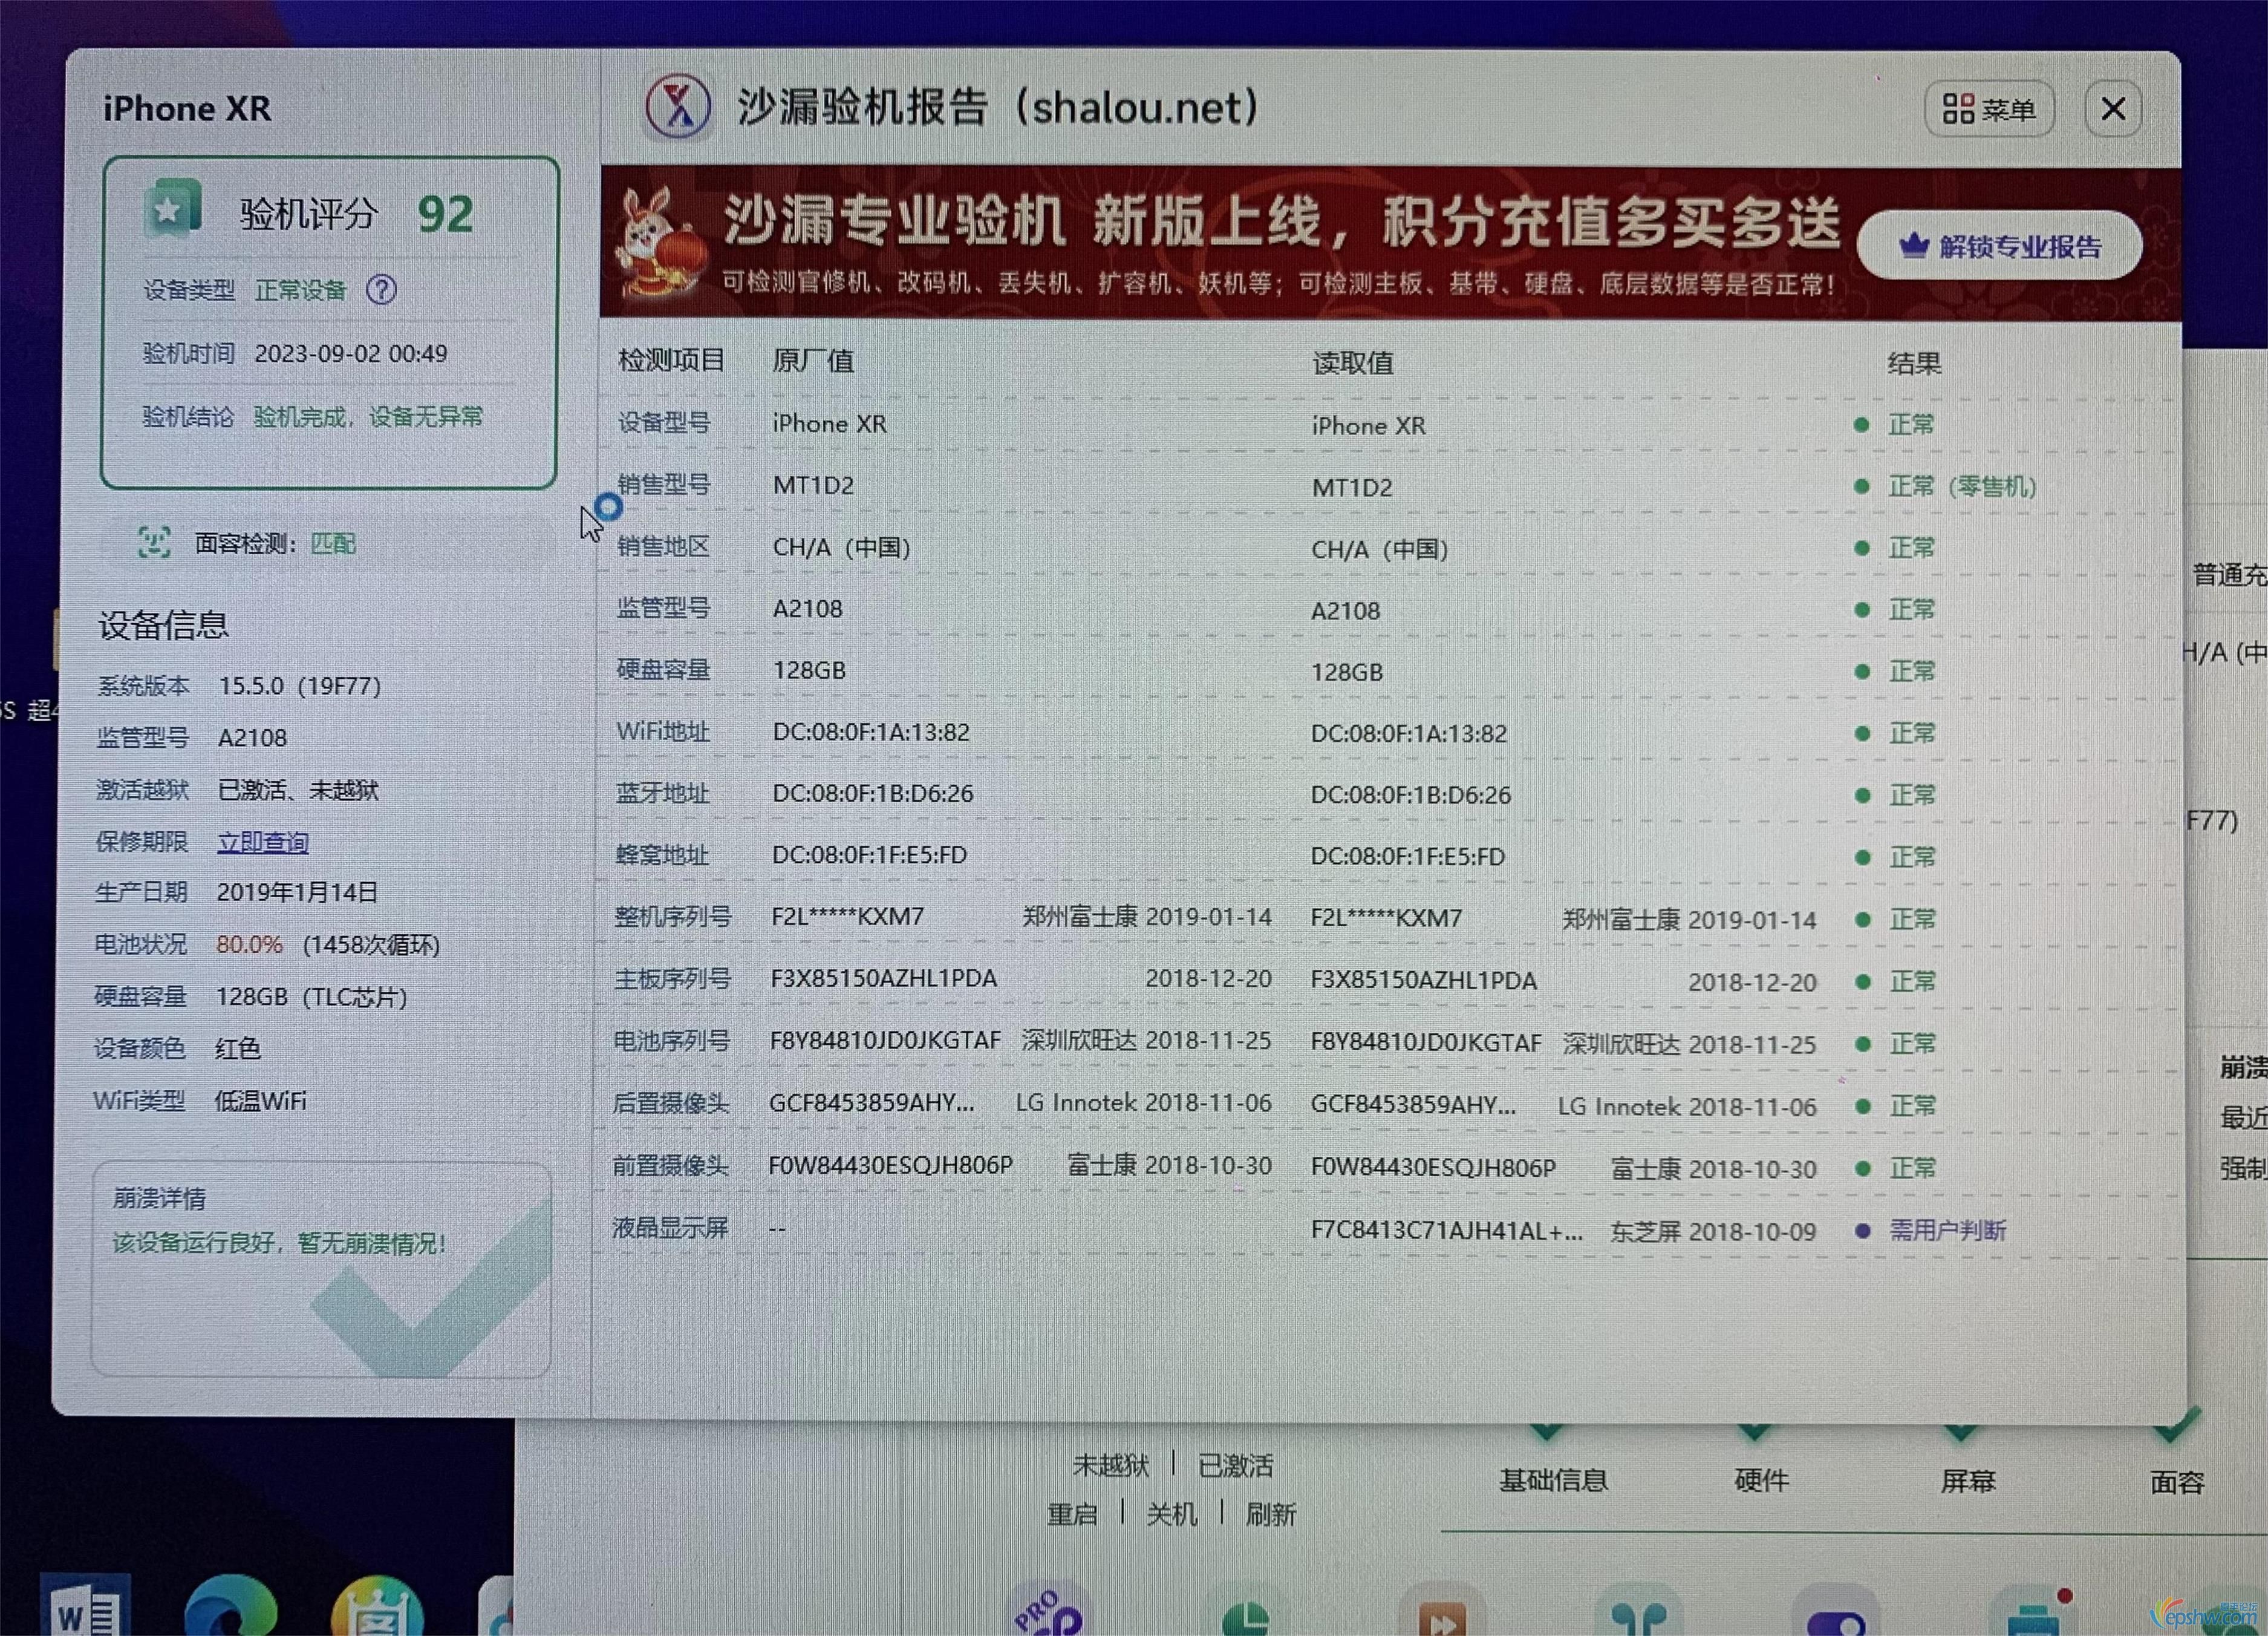Click the 正常设备 device type value
This screenshot has width=2268, height=1636.
300,290
